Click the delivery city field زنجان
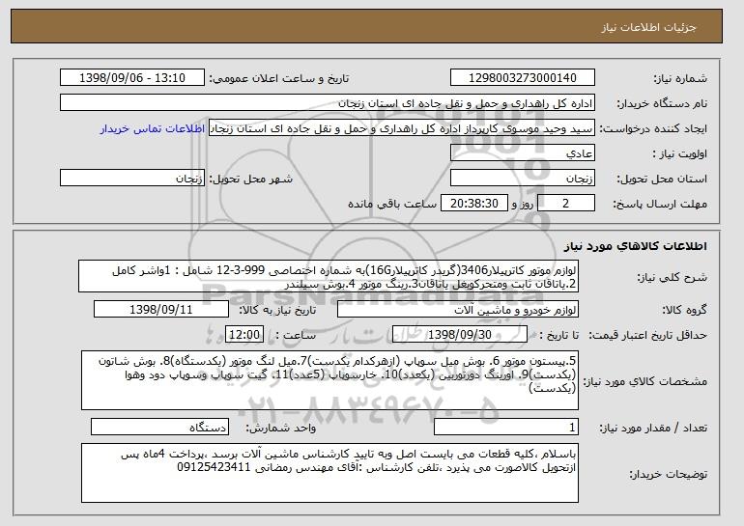The height and width of the screenshot is (526, 744). [x=132, y=179]
